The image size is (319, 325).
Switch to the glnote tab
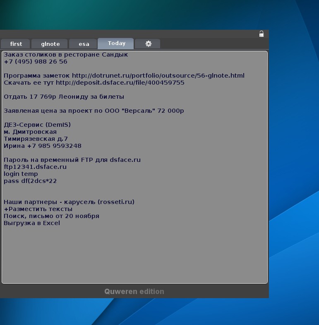(50, 44)
